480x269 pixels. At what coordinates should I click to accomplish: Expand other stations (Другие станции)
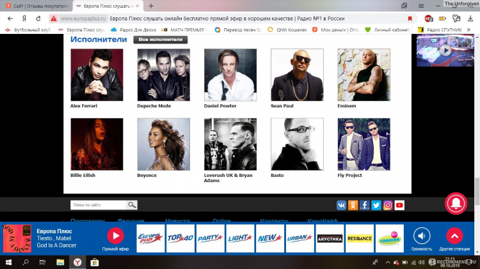pos(454,236)
